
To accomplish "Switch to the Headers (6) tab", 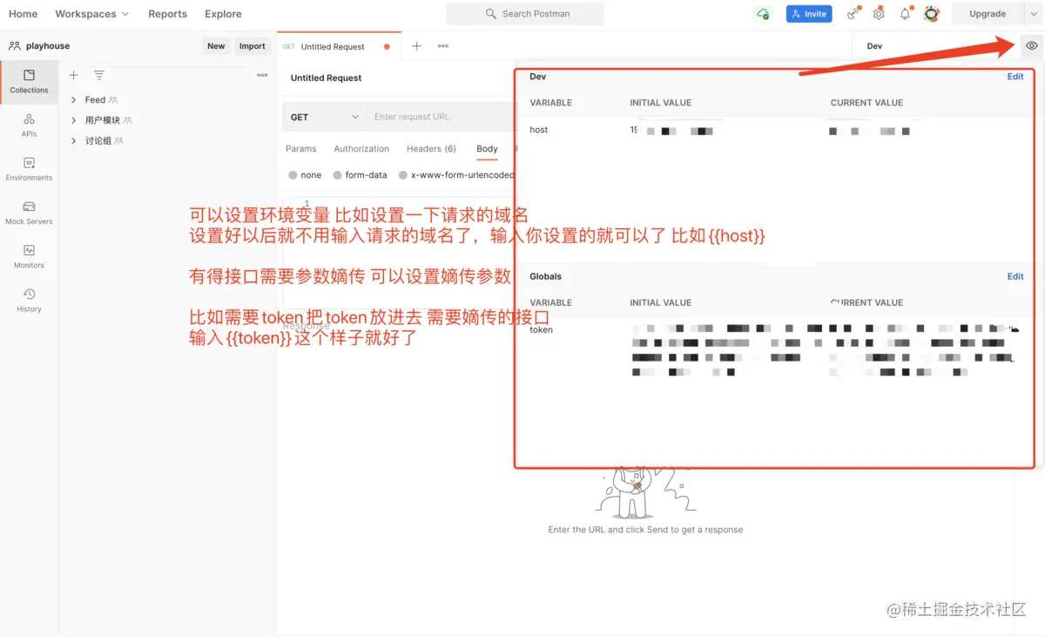I will pyautogui.click(x=431, y=149).
